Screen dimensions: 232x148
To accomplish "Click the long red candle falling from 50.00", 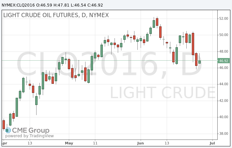I will pos(193,44).
